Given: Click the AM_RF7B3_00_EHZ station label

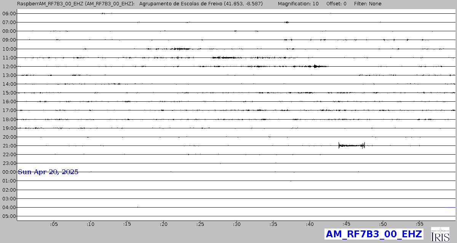Looking at the screenshot, I should (374, 234).
